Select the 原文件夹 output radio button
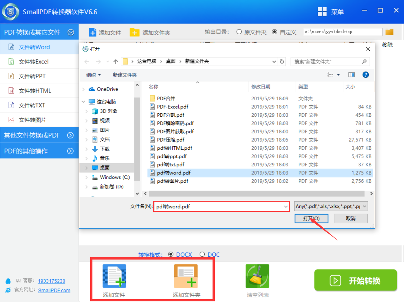The width and height of the screenshot is (404, 302). 239,32
